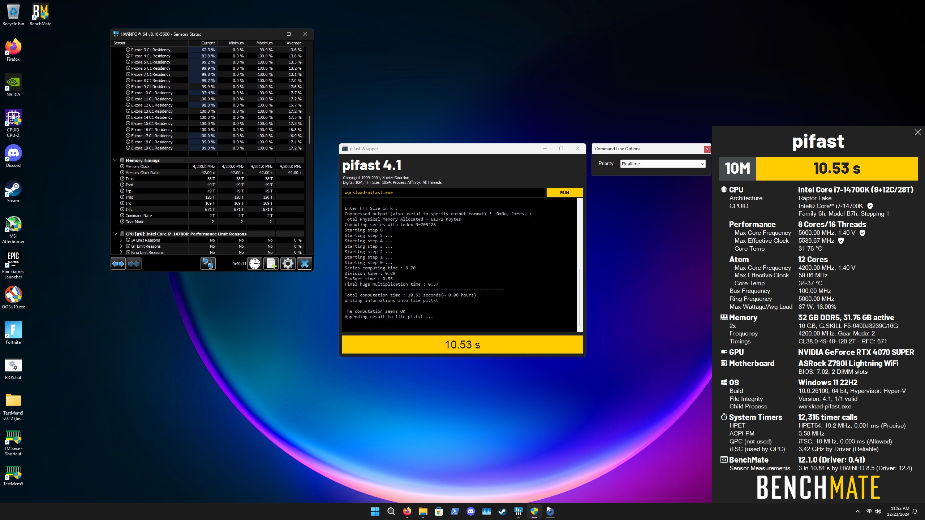
Task: Expand the Ring Limit Reasons row
Action: click(121, 252)
